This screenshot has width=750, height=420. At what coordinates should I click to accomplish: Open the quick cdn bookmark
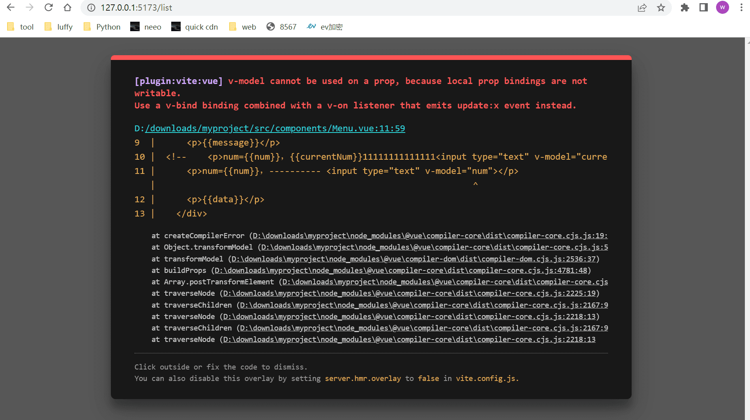(x=195, y=27)
